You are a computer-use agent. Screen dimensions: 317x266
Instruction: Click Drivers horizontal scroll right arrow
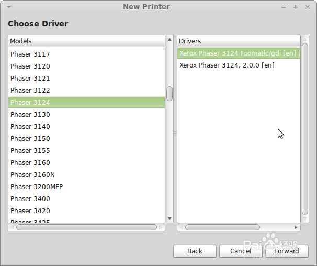pyautogui.click(x=296, y=227)
